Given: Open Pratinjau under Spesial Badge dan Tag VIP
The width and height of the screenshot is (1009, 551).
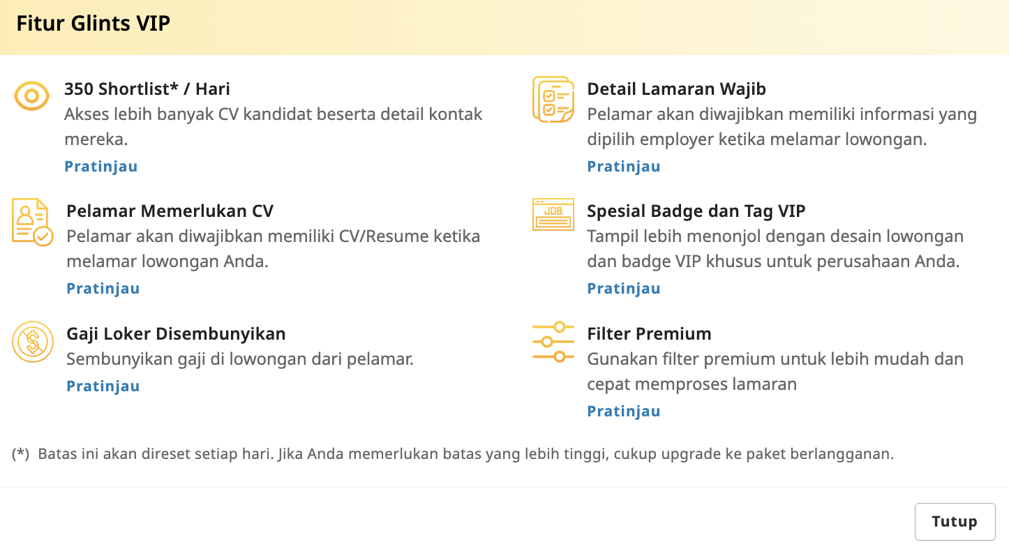Looking at the screenshot, I should (623, 288).
